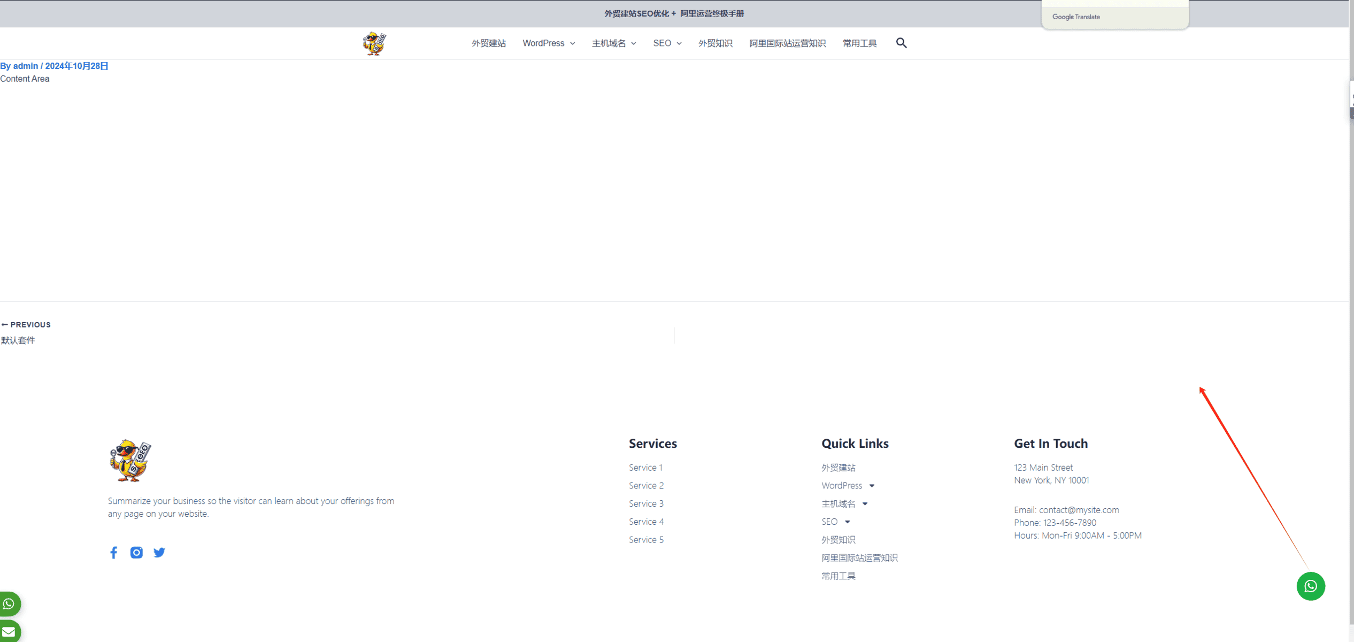Viewport: 1354px width, 642px height.
Task: Open WordPress in the header menu
Action: pos(543,43)
